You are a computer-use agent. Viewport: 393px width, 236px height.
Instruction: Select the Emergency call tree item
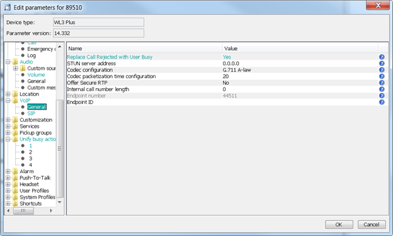coord(41,49)
